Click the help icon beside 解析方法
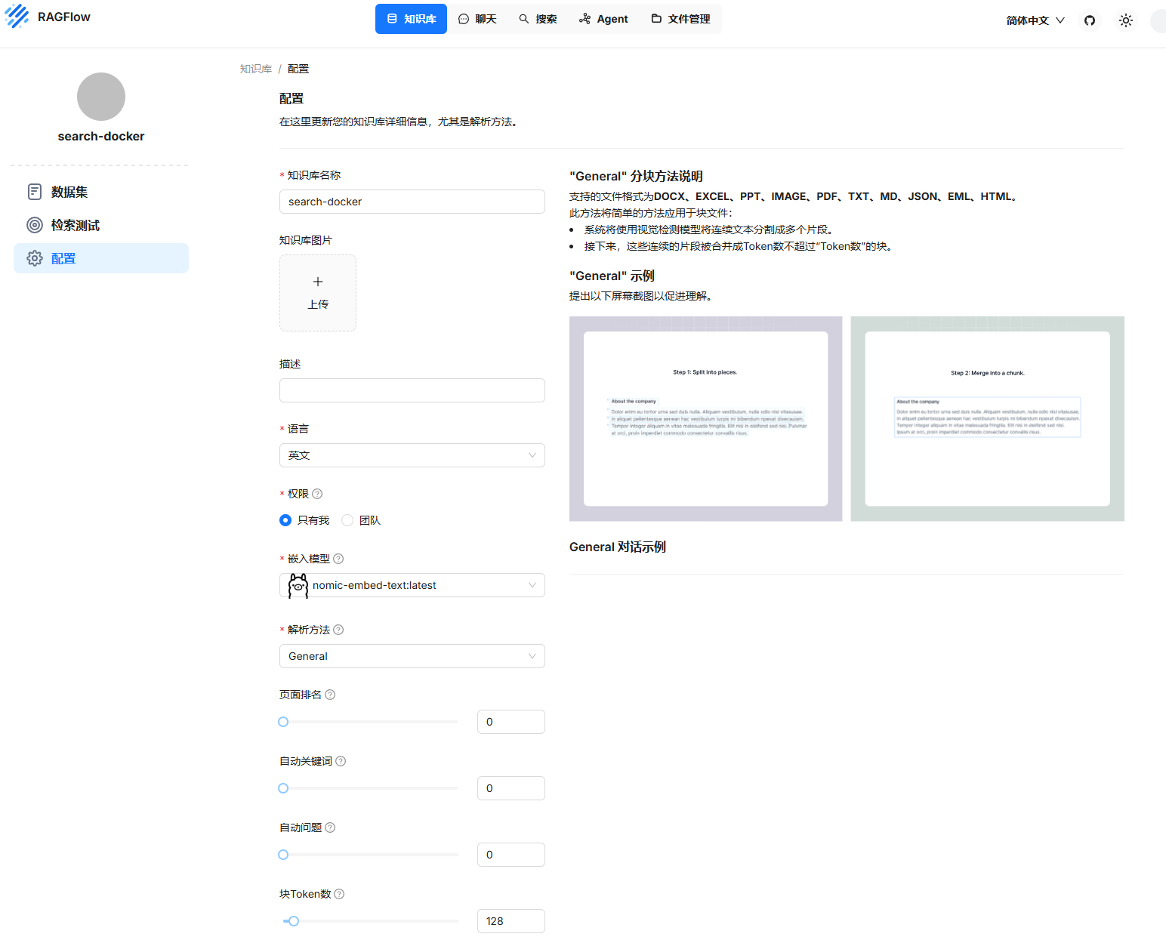The height and width of the screenshot is (940, 1166). (x=338, y=630)
